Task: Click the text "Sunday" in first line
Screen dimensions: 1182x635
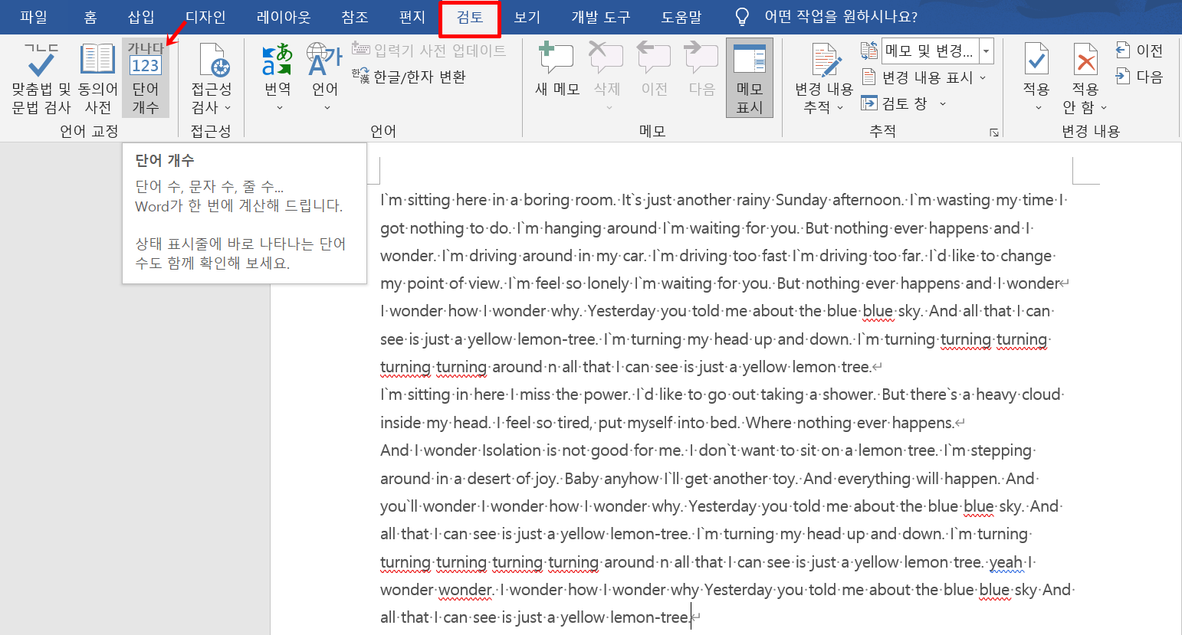Action: pos(802,200)
